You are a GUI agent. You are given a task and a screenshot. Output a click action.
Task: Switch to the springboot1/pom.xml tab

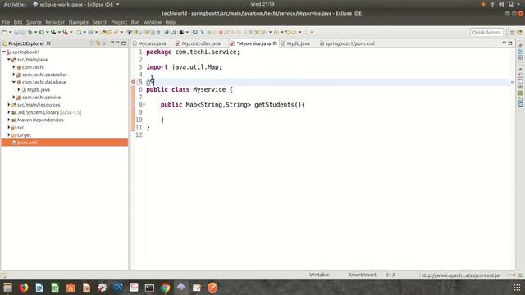[347, 43]
